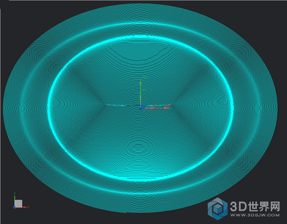287x224 pixels.
Task: Click the blue Z origin ball of view triad
Action: coord(15,207)
